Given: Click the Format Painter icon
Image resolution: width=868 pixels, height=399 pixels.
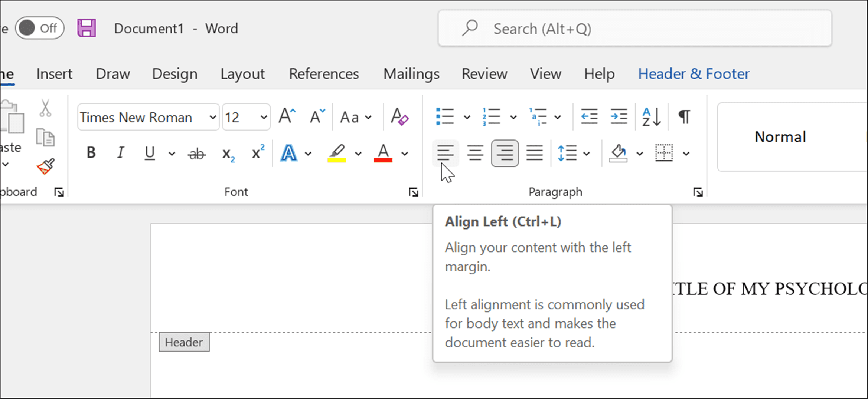Looking at the screenshot, I should pos(45,166).
